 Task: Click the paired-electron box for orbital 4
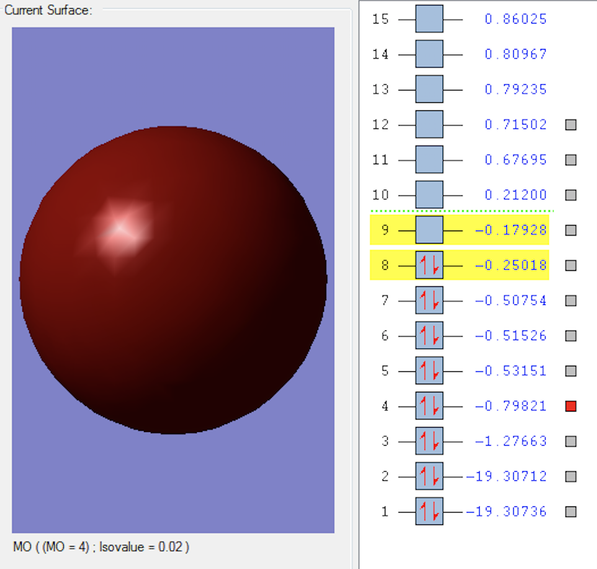(429, 406)
